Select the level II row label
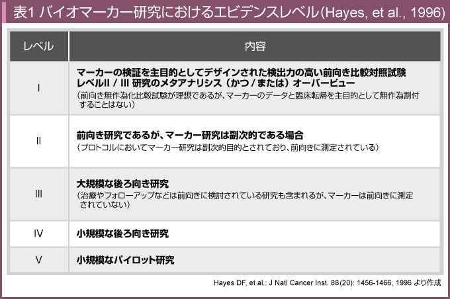450x299 pixels. [38, 140]
